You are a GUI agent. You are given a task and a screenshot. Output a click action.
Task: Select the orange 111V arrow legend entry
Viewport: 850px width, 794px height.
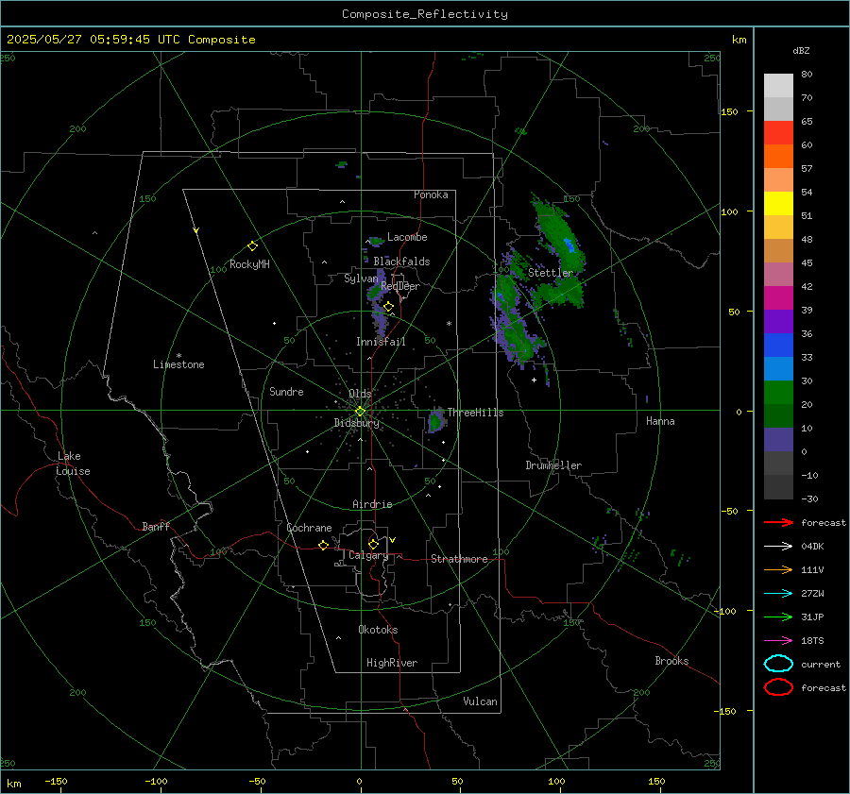point(778,569)
